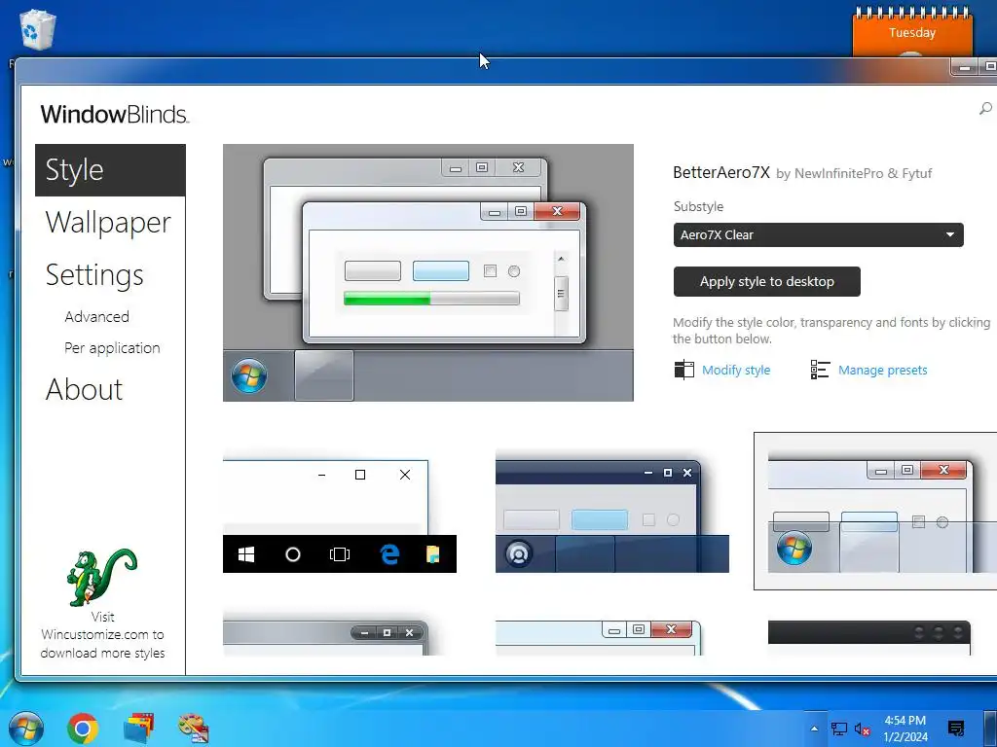997x747 pixels.
Task: Open the About section
Action: click(84, 389)
